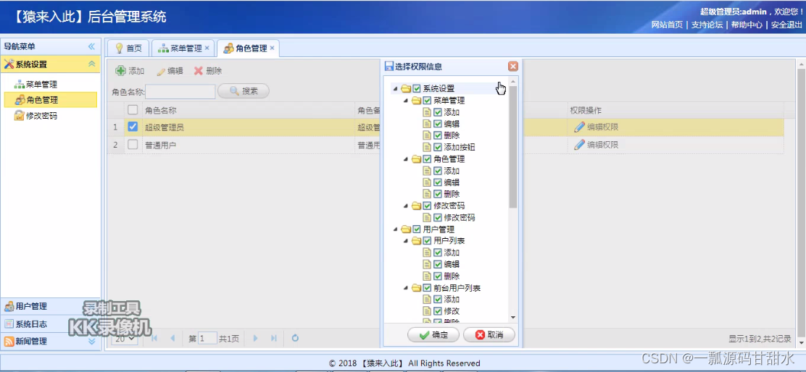Screen dimensions: 806x372
Task: Click the page number input field
Action: click(208, 338)
